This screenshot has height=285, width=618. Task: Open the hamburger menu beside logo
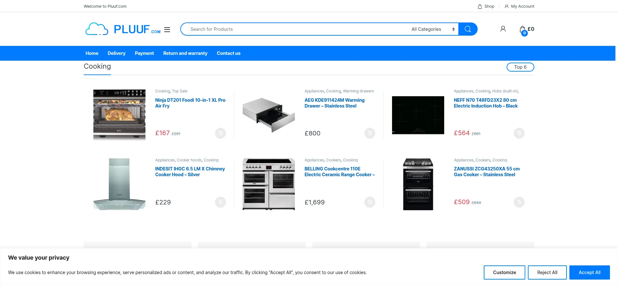pos(167,30)
